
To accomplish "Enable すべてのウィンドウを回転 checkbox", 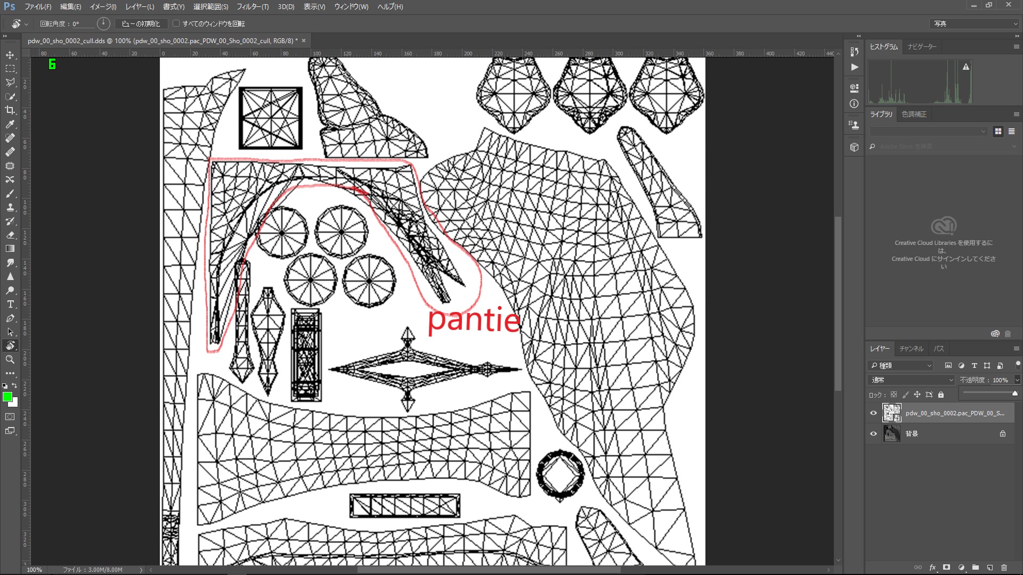I will pyautogui.click(x=176, y=23).
